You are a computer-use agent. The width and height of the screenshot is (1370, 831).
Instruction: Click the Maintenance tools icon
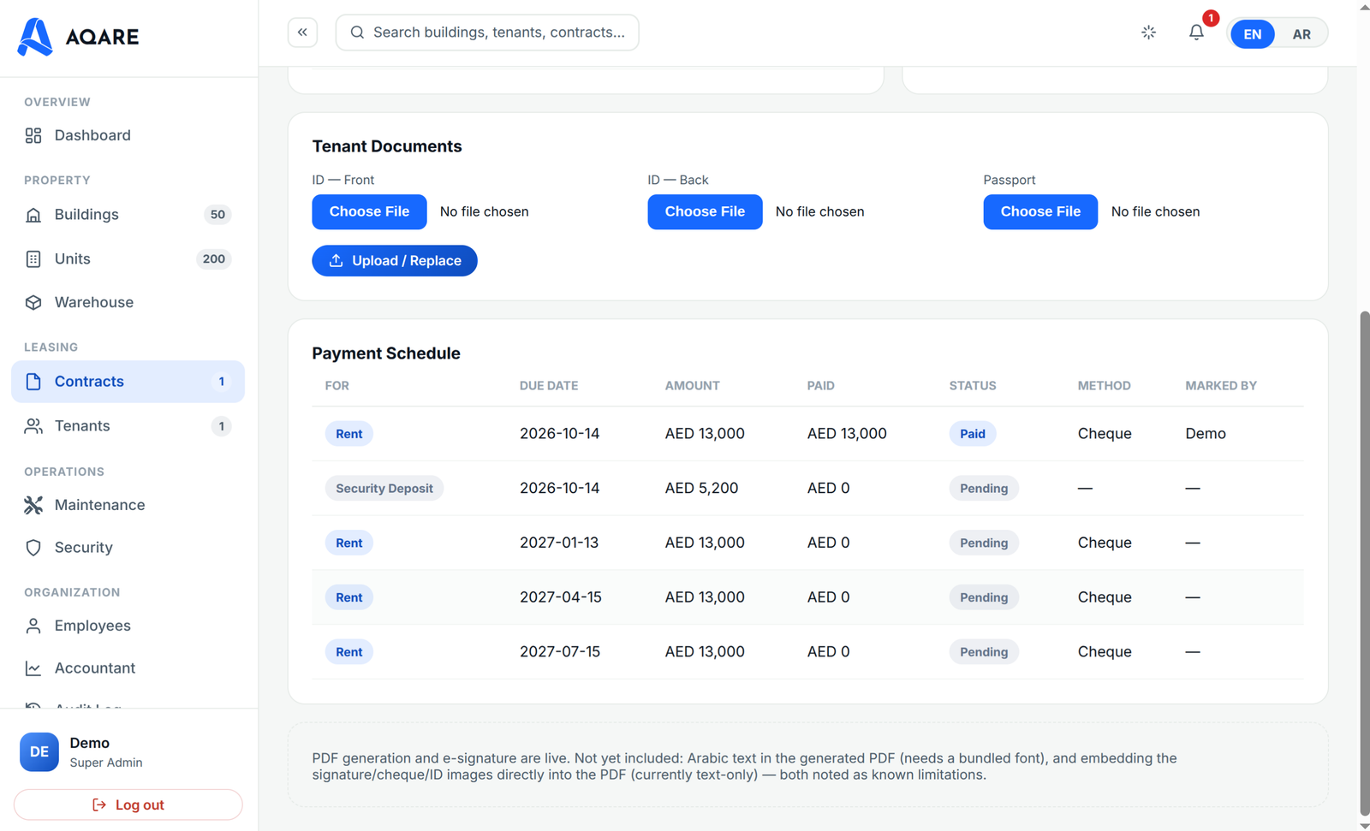click(x=33, y=505)
